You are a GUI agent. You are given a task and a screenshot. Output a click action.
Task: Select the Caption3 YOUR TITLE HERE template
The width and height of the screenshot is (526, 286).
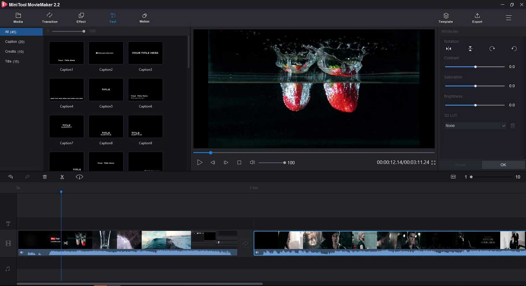[x=145, y=53]
